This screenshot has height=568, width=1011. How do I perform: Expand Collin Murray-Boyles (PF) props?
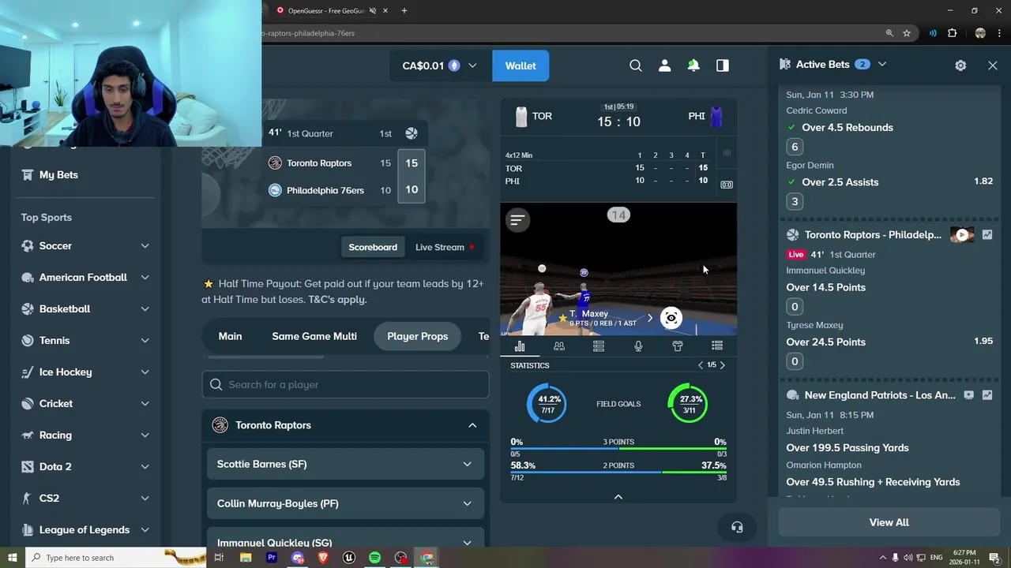coord(345,503)
